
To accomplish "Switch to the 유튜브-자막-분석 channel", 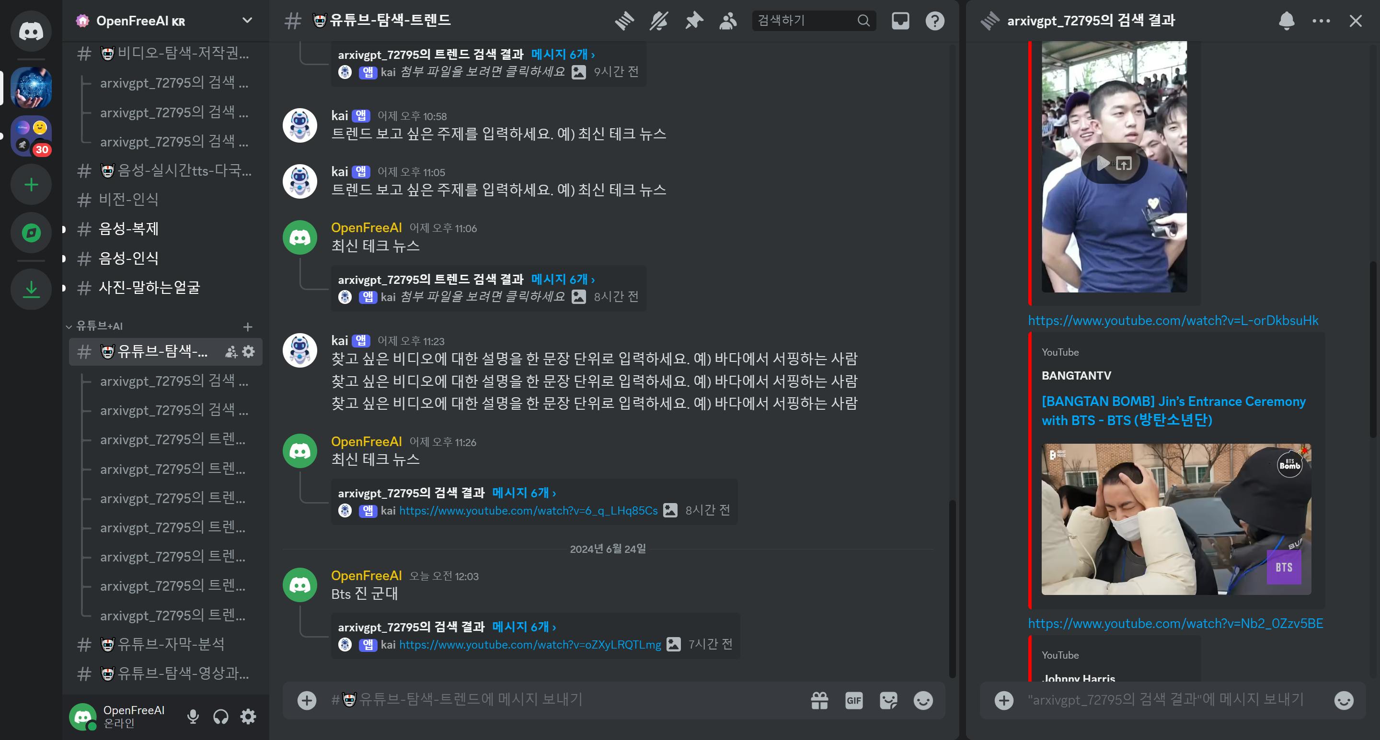I will click(171, 644).
